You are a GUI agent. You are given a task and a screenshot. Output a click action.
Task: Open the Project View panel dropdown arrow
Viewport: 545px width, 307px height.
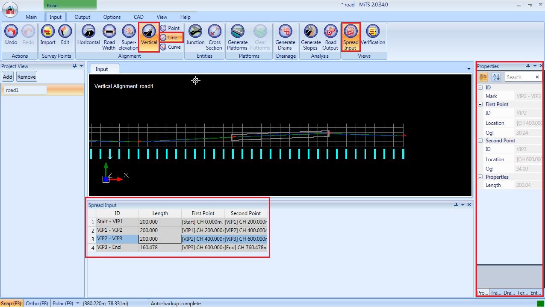pyautogui.click(x=82, y=66)
